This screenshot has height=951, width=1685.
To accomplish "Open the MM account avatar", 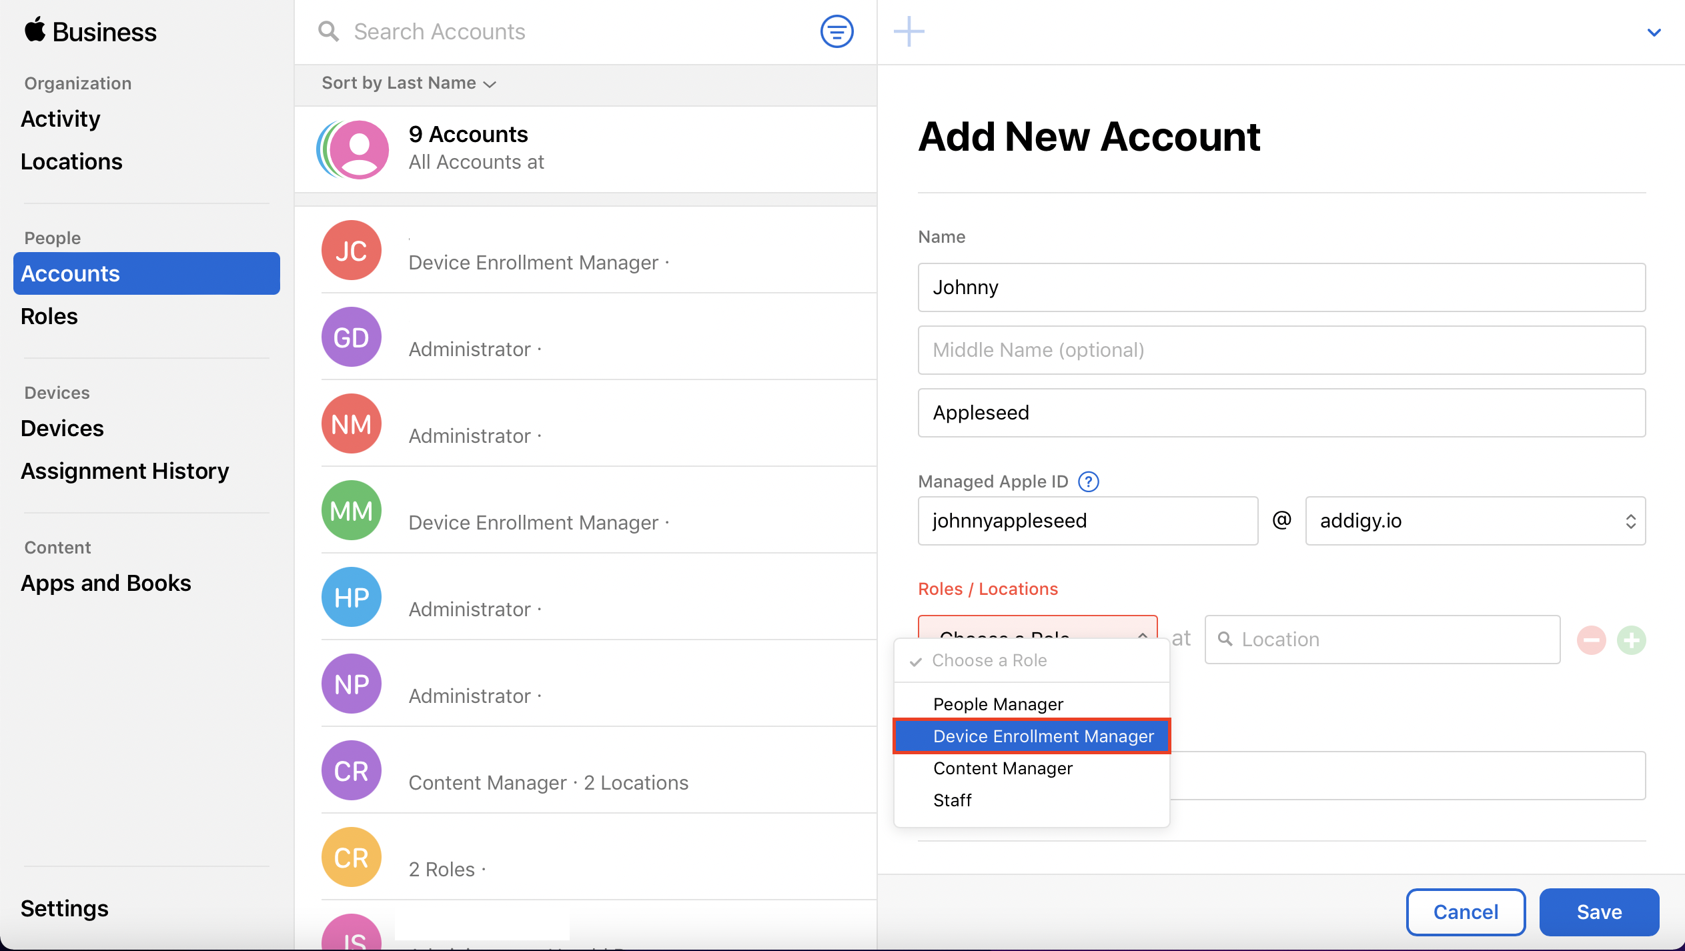I will tap(352, 510).
